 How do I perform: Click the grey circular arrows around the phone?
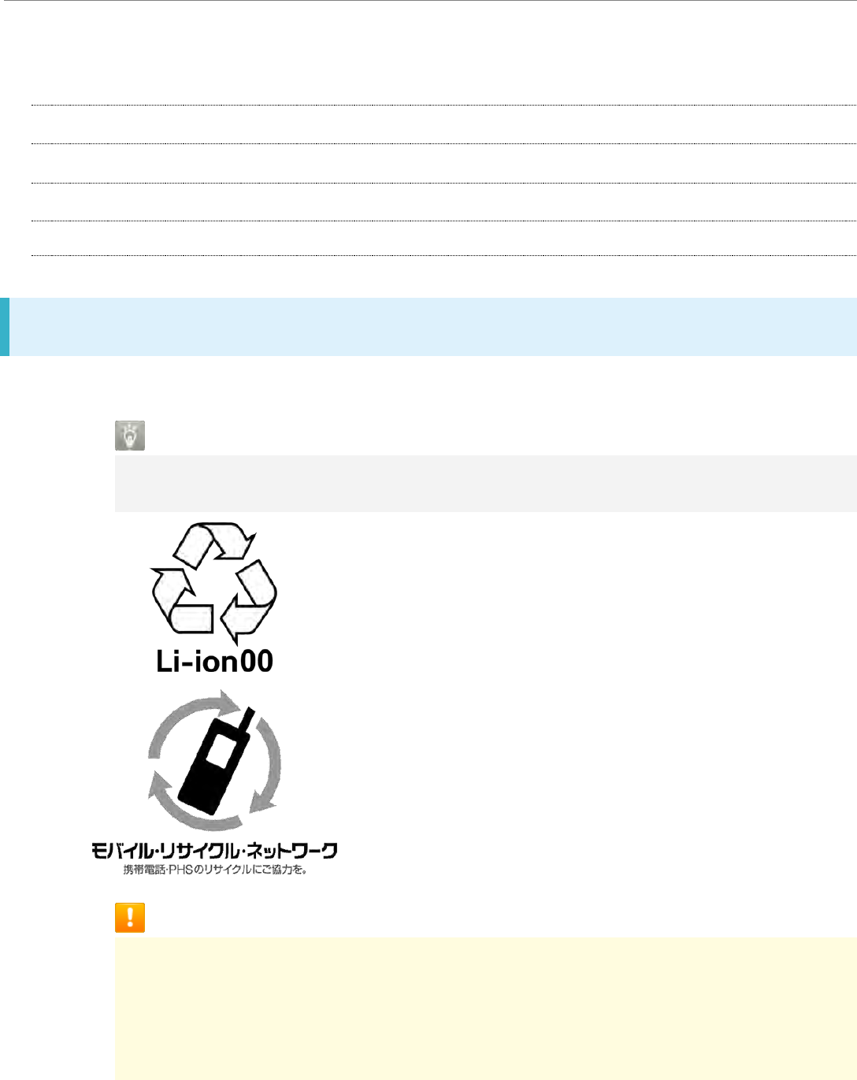tap(214, 760)
